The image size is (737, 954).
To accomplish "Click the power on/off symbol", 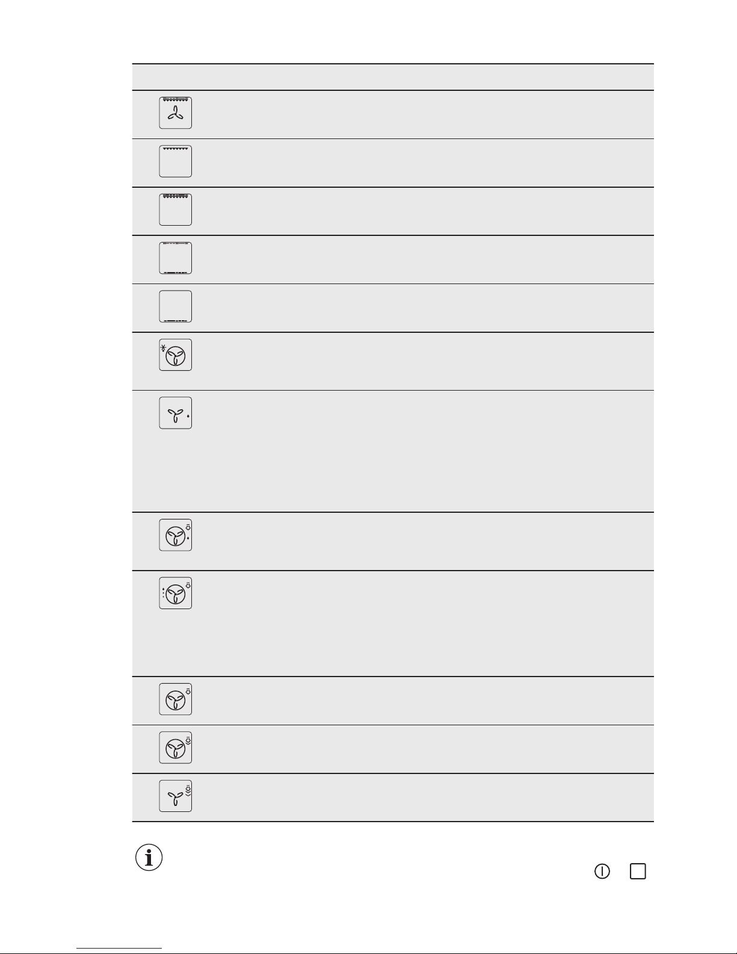I will [x=602, y=871].
